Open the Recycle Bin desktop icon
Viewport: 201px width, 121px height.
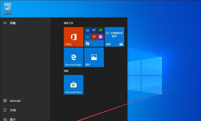click(x=8, y=8)
